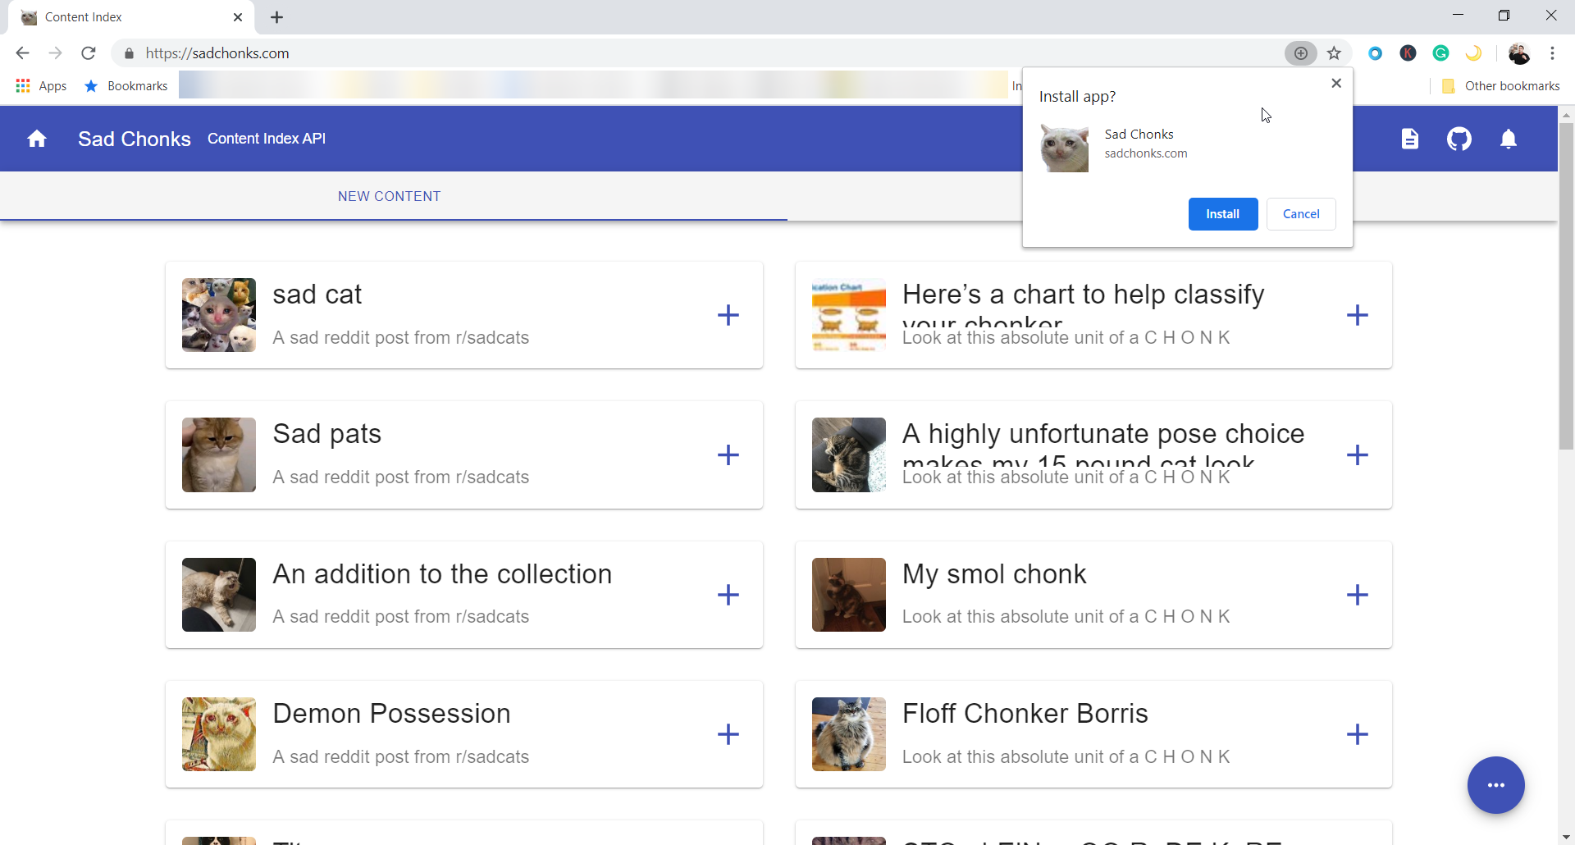Go back to the previous page

coord(22,53)
